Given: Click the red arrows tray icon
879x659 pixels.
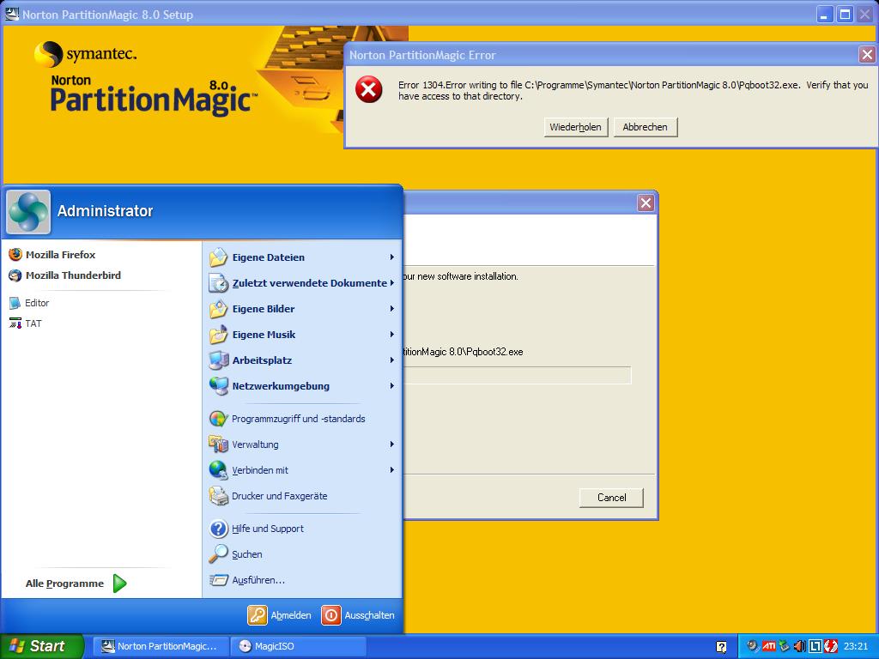Looking at the screenshot, I should [831, 646].
